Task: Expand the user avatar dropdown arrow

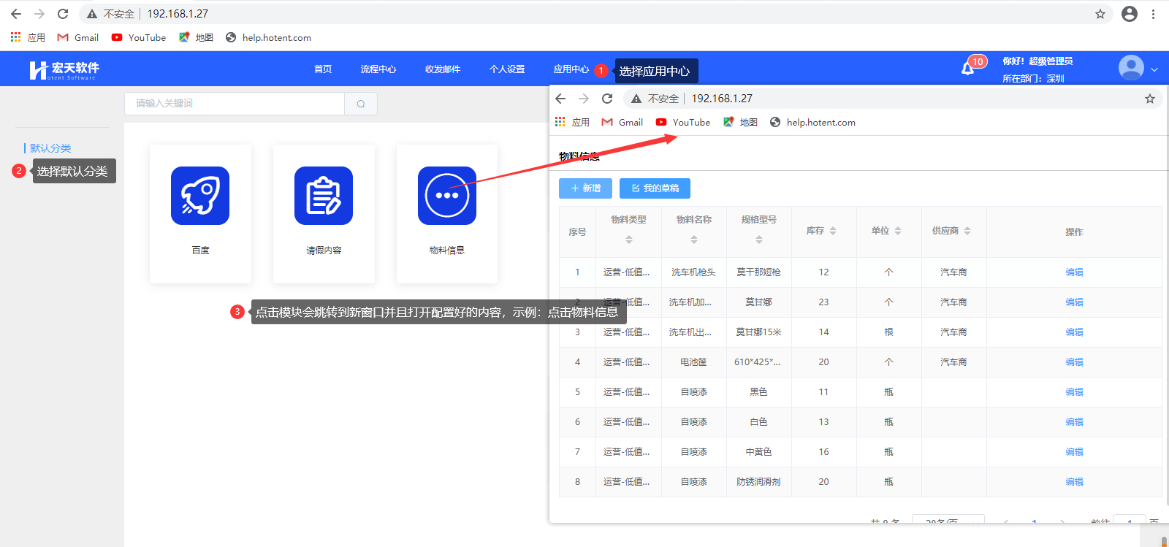Action: pos(1154,69)
